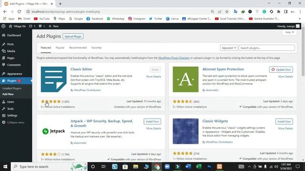
Task: Reload the page with browser refresh
Action: [19, 11]
